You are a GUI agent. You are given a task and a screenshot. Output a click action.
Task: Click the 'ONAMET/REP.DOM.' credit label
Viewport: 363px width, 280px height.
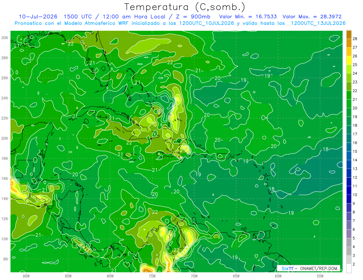pos(320,269)
